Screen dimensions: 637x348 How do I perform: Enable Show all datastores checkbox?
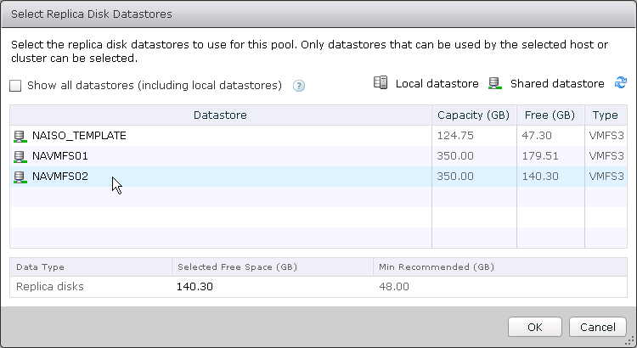15,86
